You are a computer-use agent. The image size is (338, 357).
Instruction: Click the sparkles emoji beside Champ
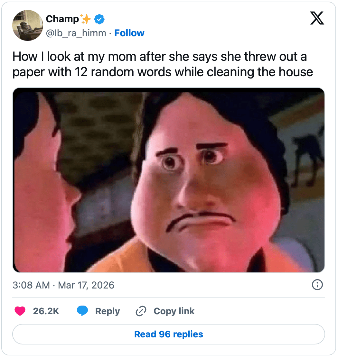click(86, 19)
